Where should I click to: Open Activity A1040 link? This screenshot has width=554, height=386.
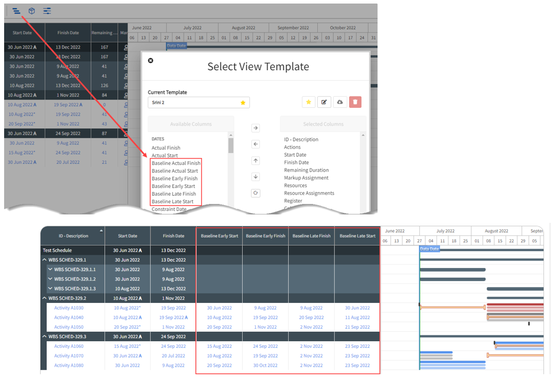(x=69, y=317)
